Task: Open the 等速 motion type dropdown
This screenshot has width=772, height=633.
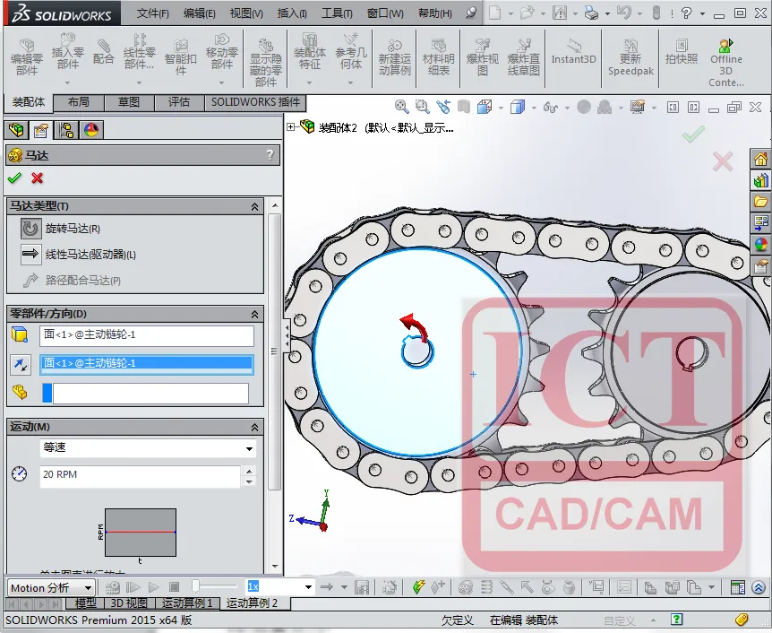Action: click(x=249, y=448)
